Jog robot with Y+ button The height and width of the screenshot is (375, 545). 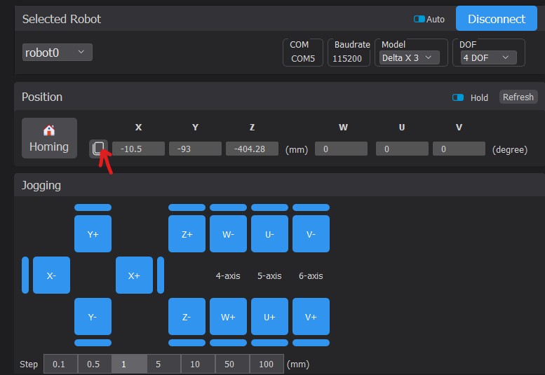pyautogui.click(x=93, y=235)
